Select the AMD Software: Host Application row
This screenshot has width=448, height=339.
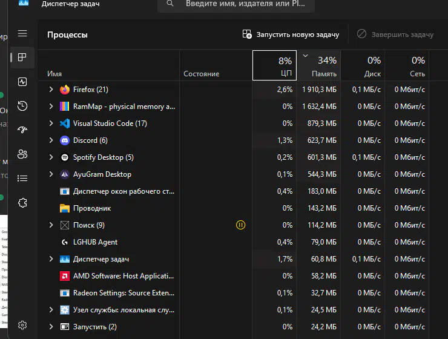point(234,276)
